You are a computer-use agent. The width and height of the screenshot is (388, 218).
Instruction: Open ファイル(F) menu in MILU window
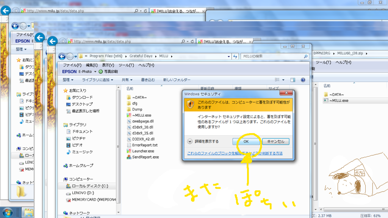[72, 65]
